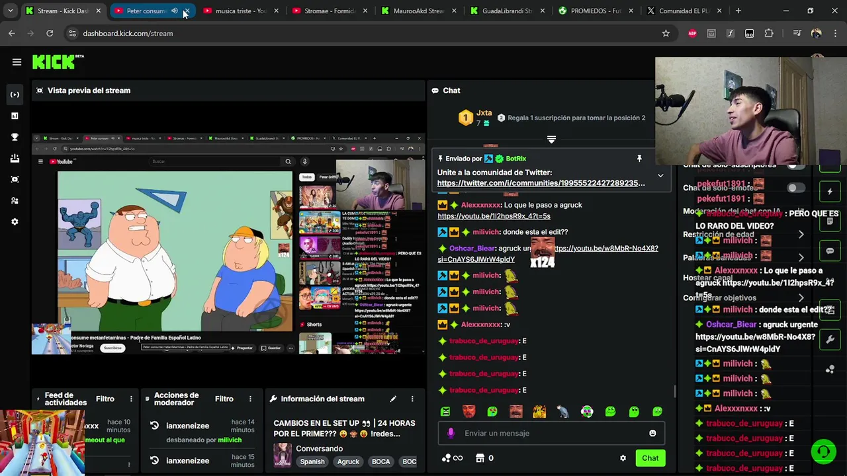Open the green headset support button
847x476 pixels.
coord(823,452)
